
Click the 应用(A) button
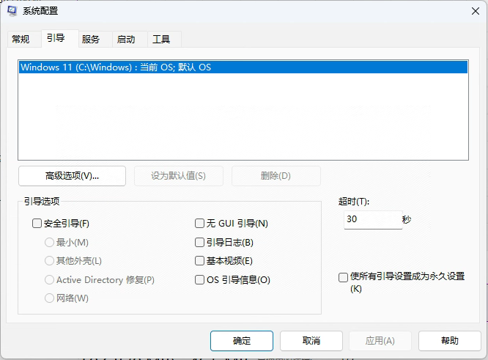click(x=380, y=341)
